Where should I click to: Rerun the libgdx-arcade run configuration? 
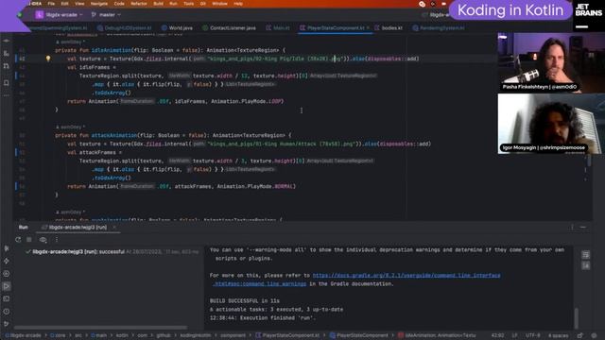pyautogui.click(x=18, y=239)
